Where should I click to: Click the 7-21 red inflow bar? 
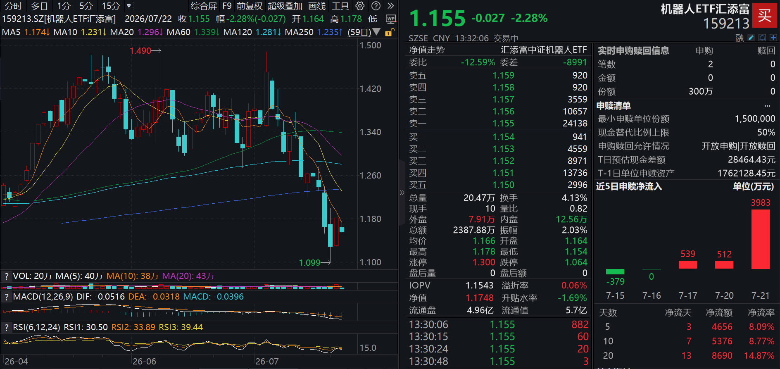pos(760,239)
